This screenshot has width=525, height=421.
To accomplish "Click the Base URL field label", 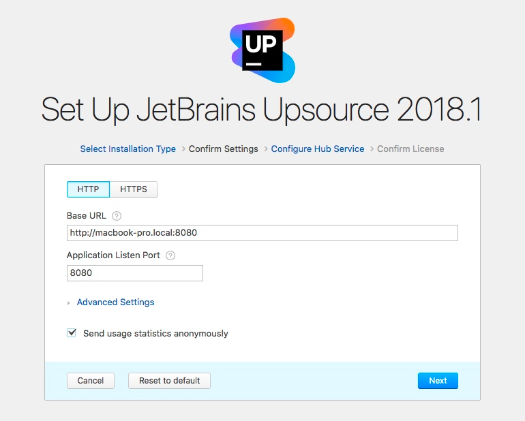I will coord(87,216).
